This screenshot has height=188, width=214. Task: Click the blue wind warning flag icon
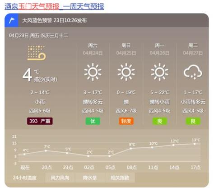tap(11, 20)
